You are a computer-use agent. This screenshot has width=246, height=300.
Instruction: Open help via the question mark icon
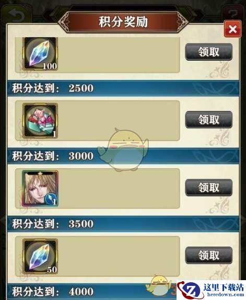[x=233, y=14]
